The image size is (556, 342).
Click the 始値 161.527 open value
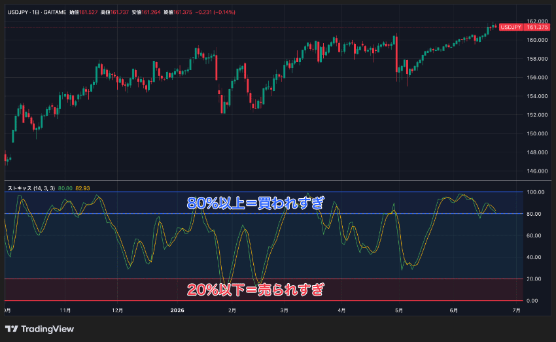[83, 12]
